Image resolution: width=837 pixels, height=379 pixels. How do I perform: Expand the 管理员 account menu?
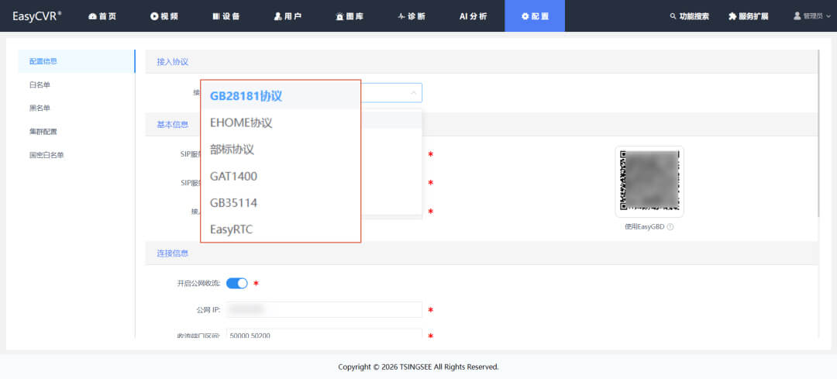pyautogui.click(x=812, y=16)
